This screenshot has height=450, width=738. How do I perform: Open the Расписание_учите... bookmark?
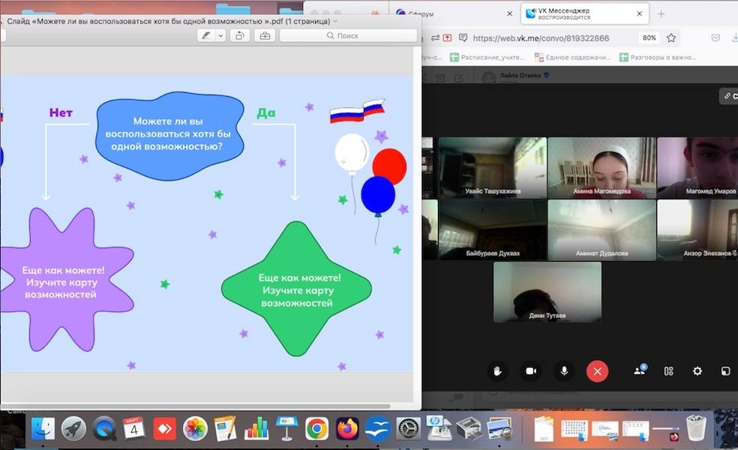(x=486, y=57)
